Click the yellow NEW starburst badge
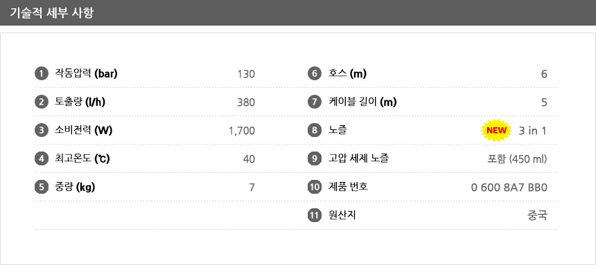Viewport: 596px width, 265px height. 496,131
